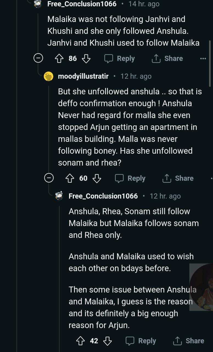Share moodyillustratir's comment
Screen dimensions: 213x352
pos(178,178)
